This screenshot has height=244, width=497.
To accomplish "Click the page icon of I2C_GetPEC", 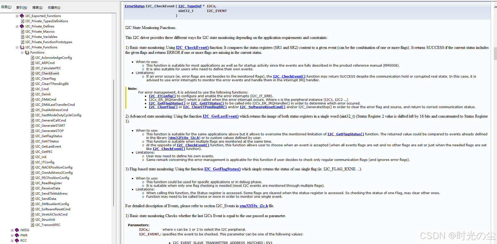I will [32, 152].
